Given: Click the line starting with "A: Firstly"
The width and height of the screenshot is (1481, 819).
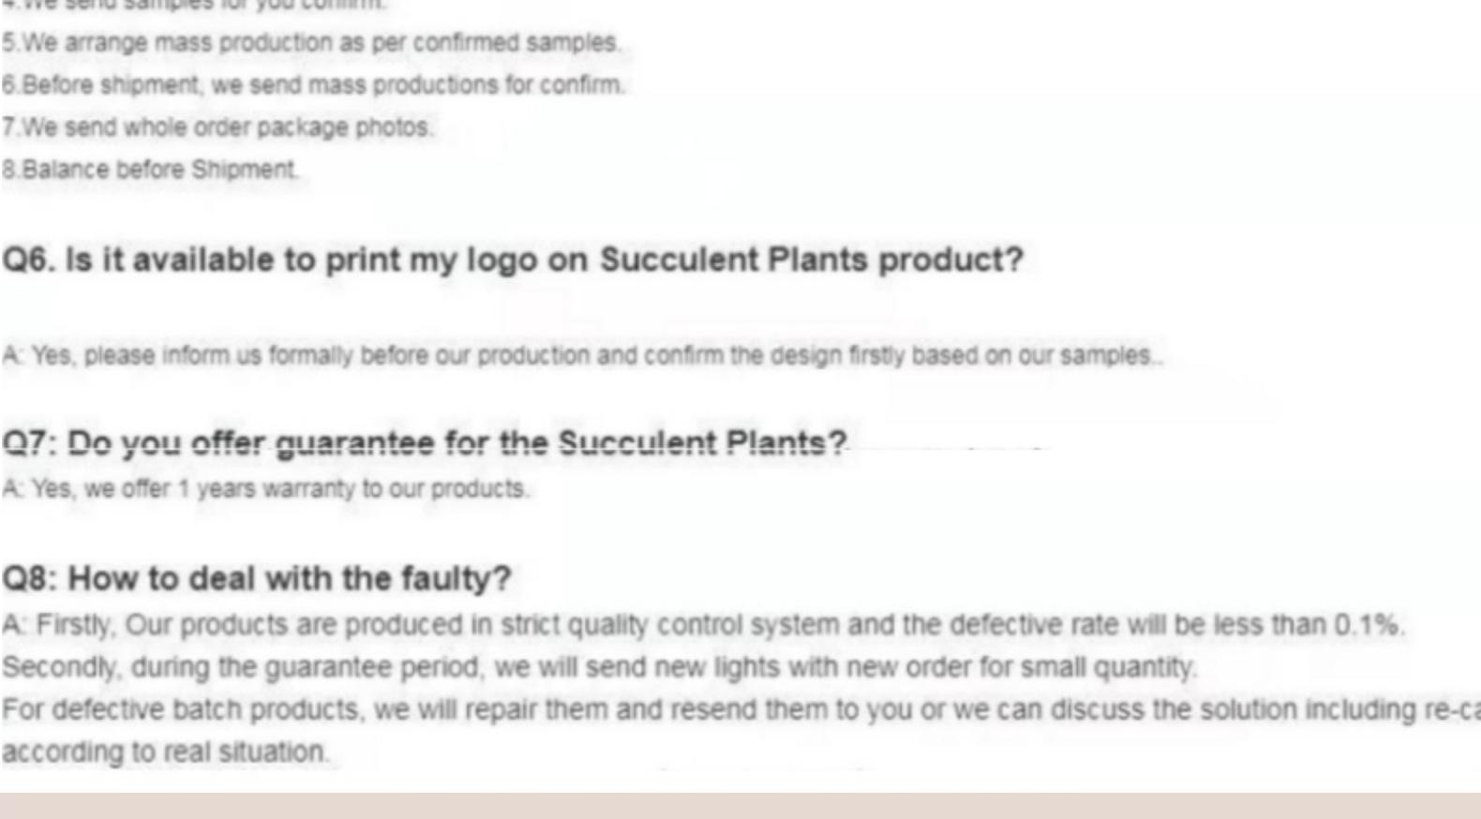Looking at the screenshot, I should pos(703,625).
